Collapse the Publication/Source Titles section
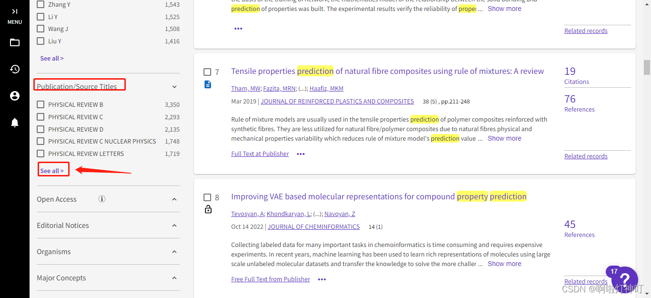 coord(174,87)
